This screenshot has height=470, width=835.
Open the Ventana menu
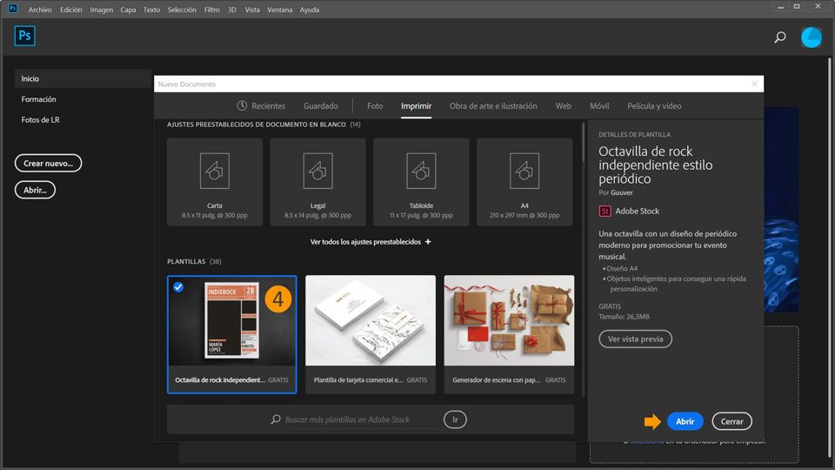[279, 10]
